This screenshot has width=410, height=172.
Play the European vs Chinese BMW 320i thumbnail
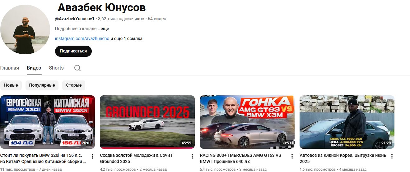point(48,122)
